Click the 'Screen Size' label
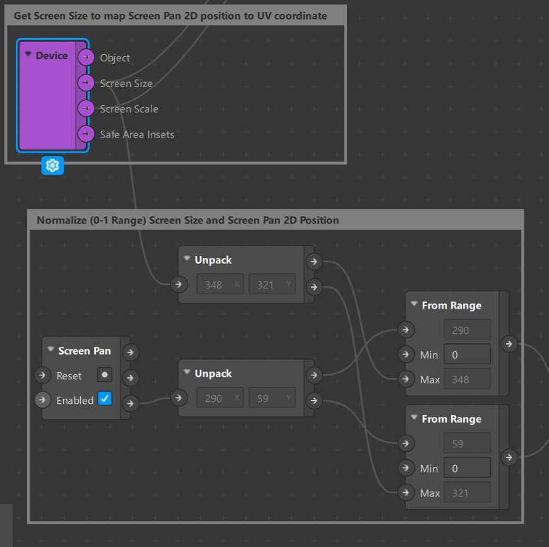 coord(126,84)
